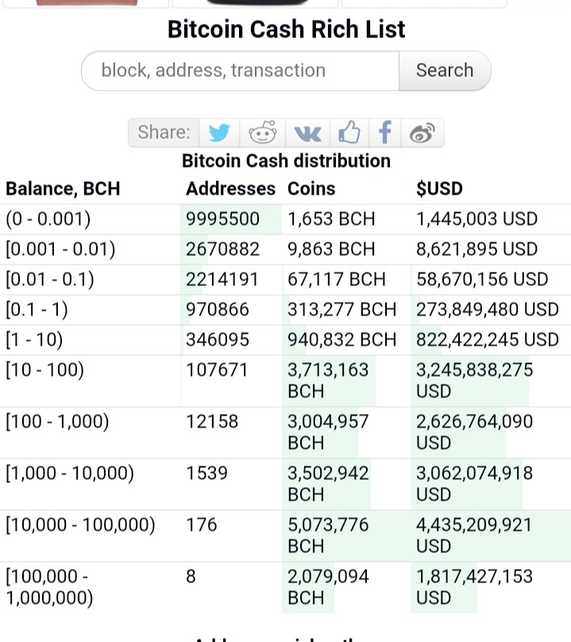The height and width of the screenshot is (642, 571).
Task: Share page on VK
Action: tap(308, 133)
